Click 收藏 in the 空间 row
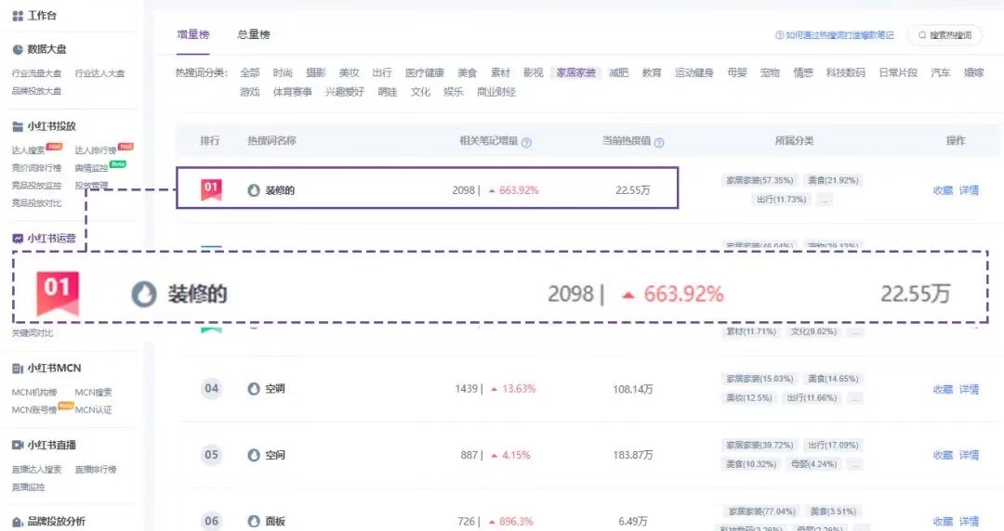The image size is (1004, 531). coord(944,455)
